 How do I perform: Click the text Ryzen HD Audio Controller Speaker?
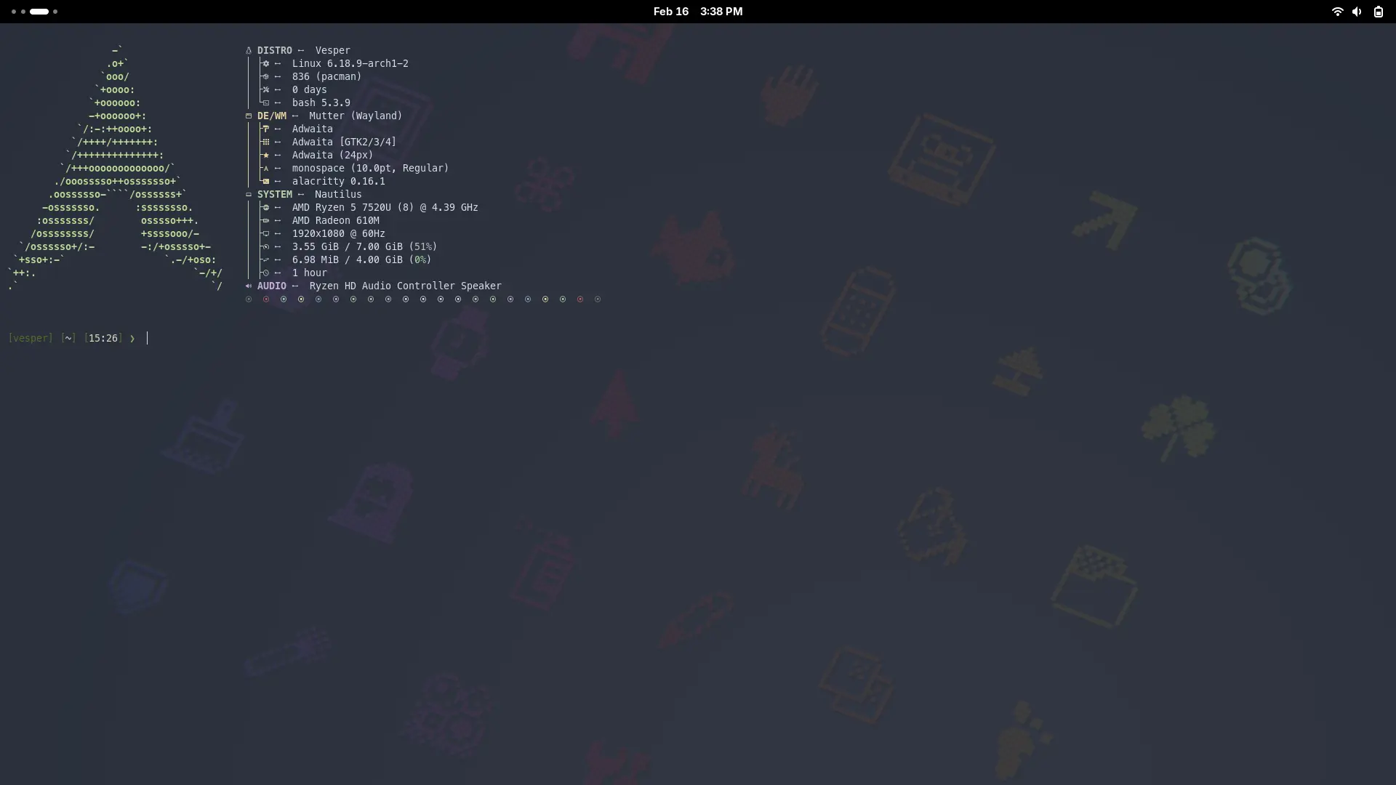click(x=406, y=286)
